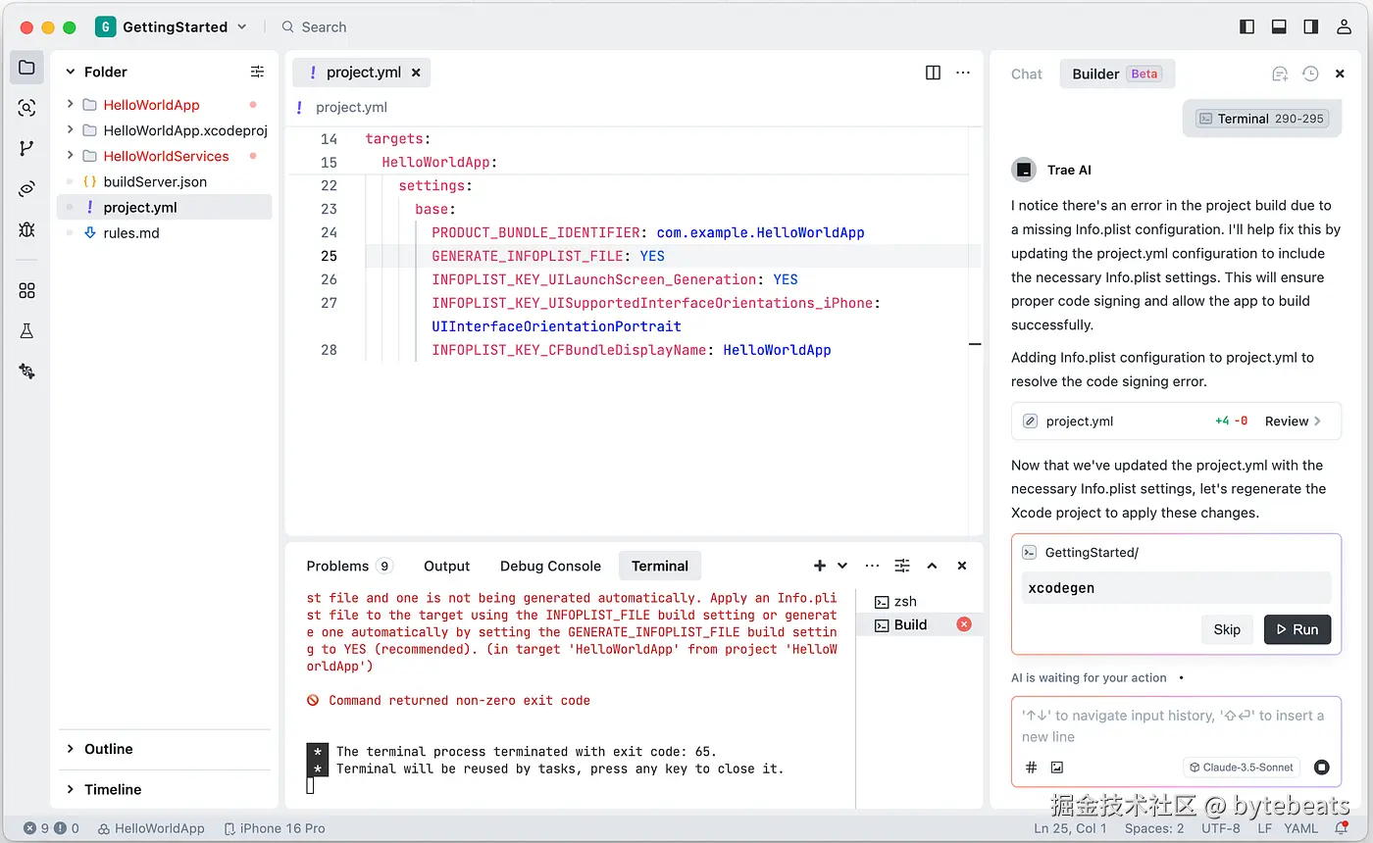Close the AI side panel
Screen dimensions: 1373x843
tap(1340, 74)
